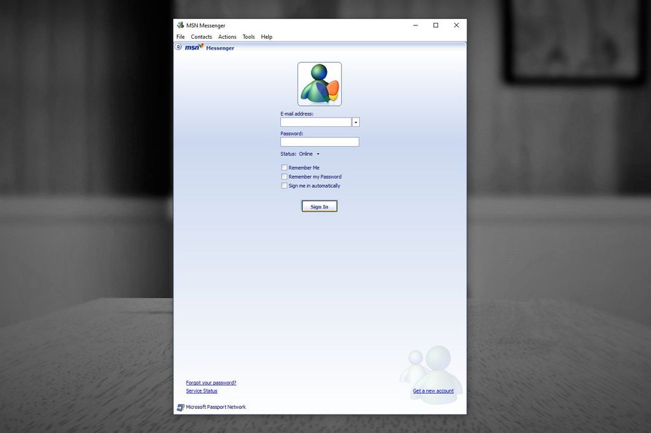The height and width of the screenshot is (433, 651).
Task: Click the Sign In button
Action: (x=319, y=206)
